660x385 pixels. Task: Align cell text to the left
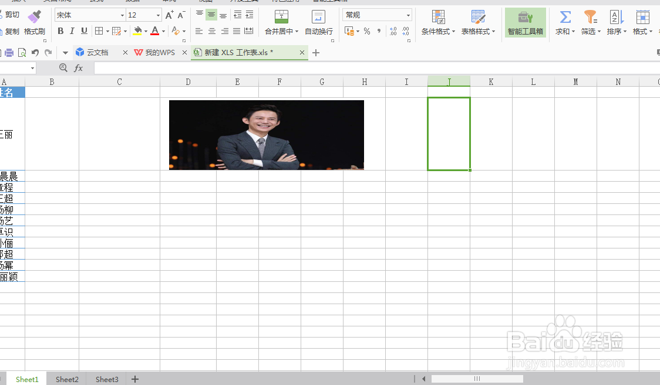199,31
